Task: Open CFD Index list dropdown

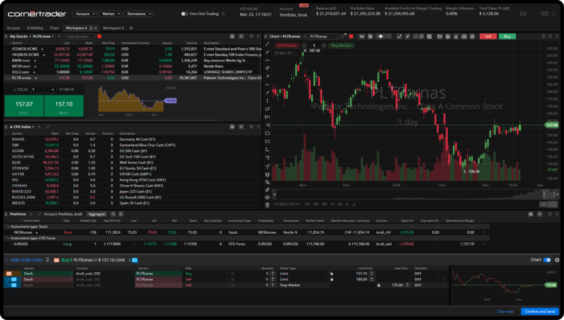Action: point(33,127)
